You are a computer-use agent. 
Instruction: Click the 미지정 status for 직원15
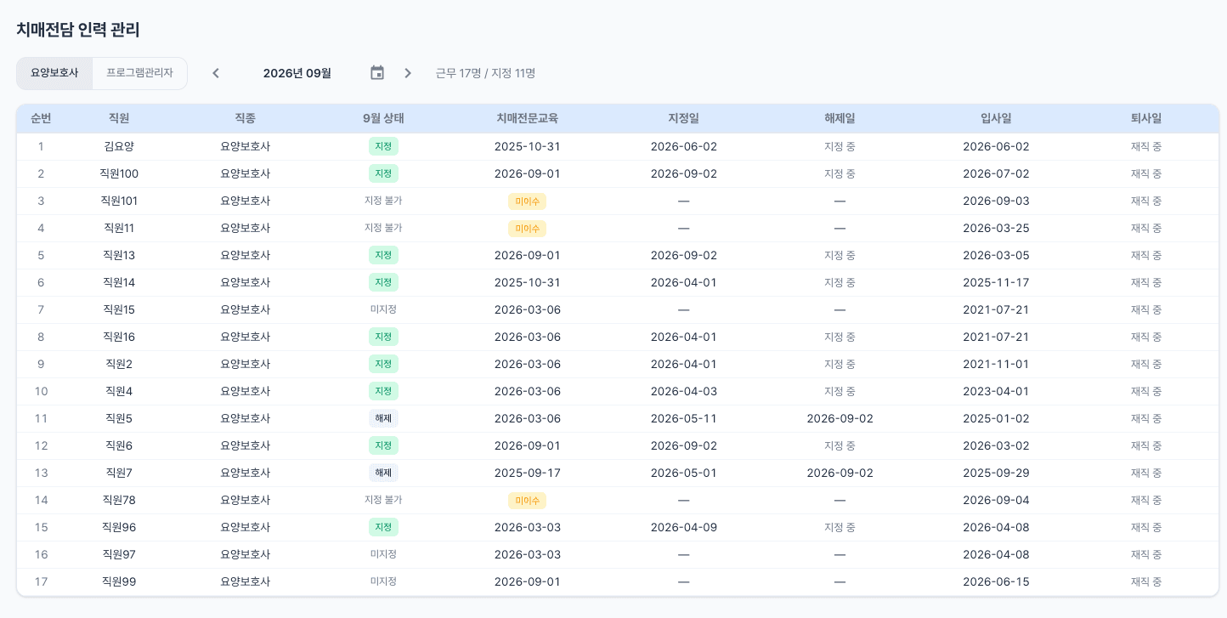click(x=383, y=309)
